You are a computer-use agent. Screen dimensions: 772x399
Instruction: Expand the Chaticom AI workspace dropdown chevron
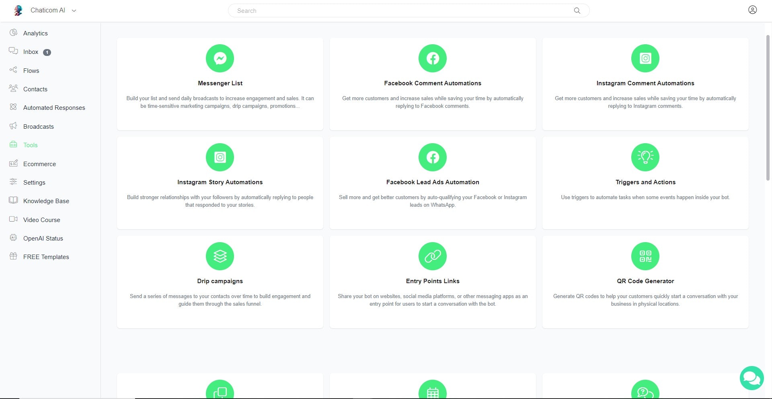coord(74,11)
